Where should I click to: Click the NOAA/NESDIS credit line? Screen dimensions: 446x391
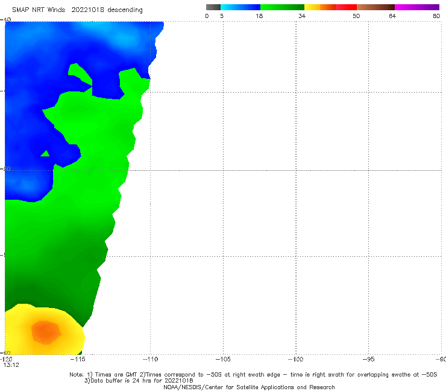pyautogui.click(x=249, y=387)
